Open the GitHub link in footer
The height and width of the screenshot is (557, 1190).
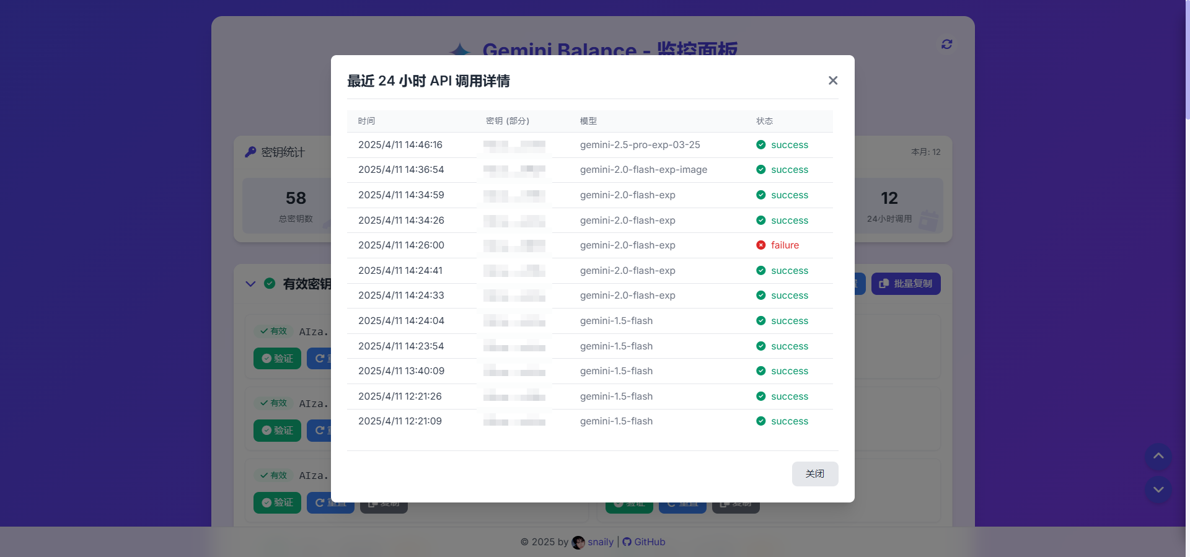(x=648, y=542)
